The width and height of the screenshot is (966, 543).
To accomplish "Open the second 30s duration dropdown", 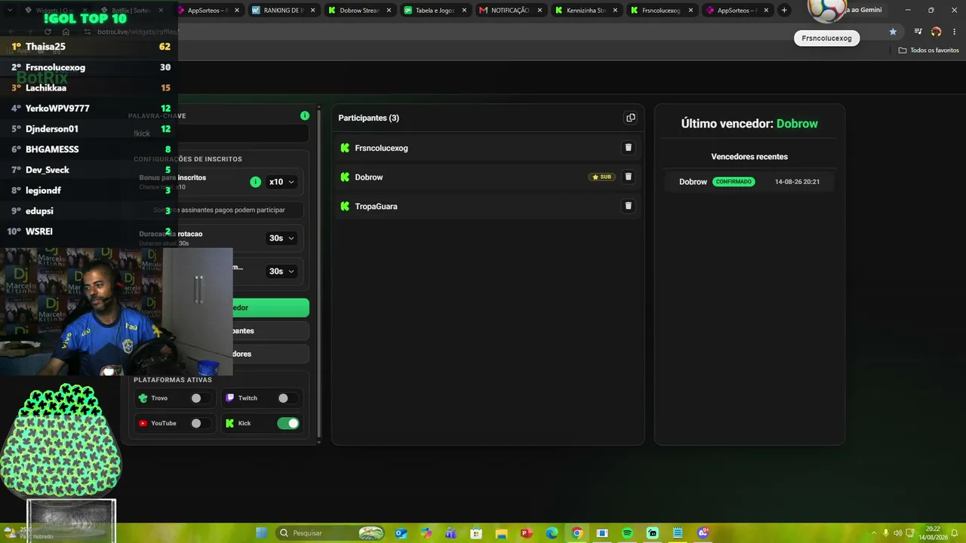I will click(281, 271).
